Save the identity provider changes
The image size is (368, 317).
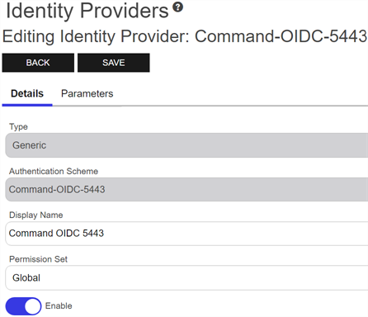tap(114, 63)
